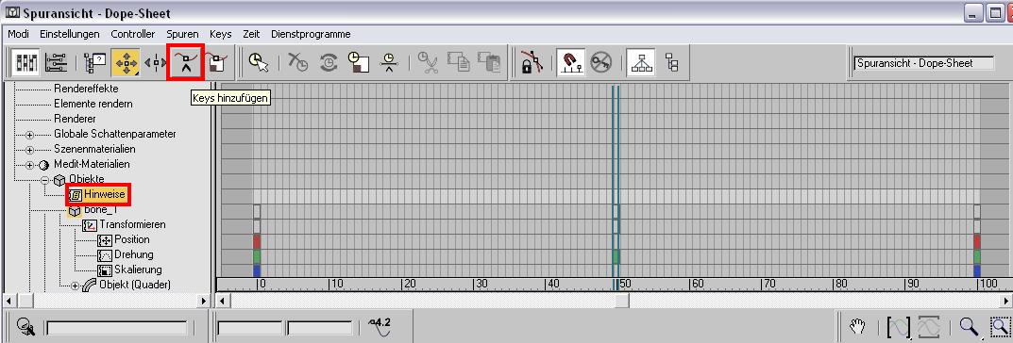Toggle Modify Subtree hierarchy button
This screenshot has width=1013, height=343.
(642, 62)
